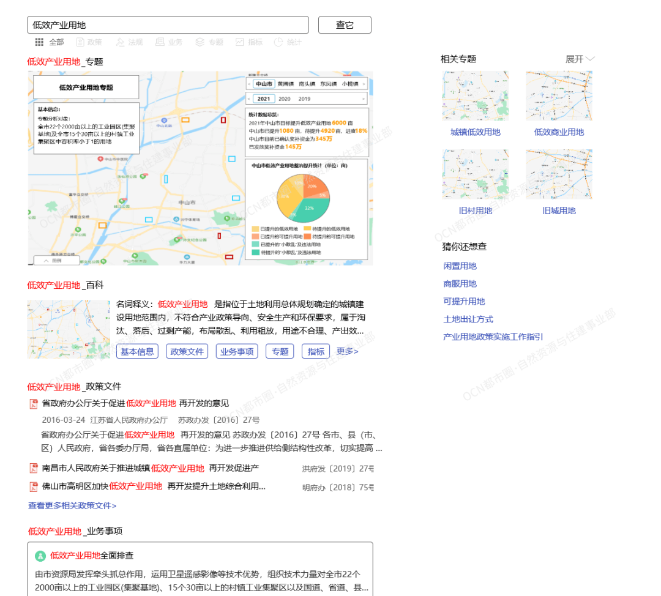Click the 基本信息 button in 百科
The height and width of the screenshot is (596, 661).
[x=138, y=351]
